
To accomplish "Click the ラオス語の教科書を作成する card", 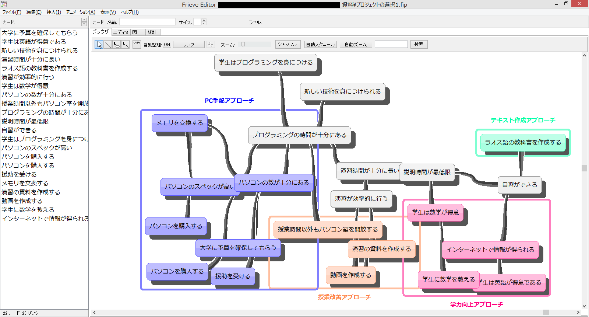I will 523,142.
